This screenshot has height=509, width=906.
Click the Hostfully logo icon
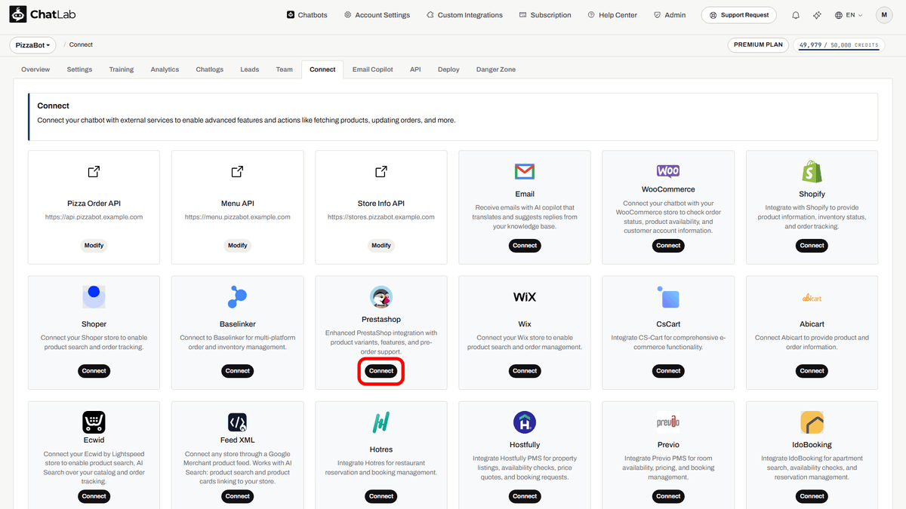point(525,422)
